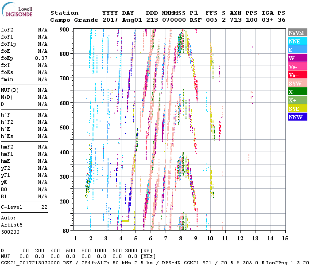This screenshot has height=266, width=310.
Task: Click the C-level value 22
Action: pos(44,207)
